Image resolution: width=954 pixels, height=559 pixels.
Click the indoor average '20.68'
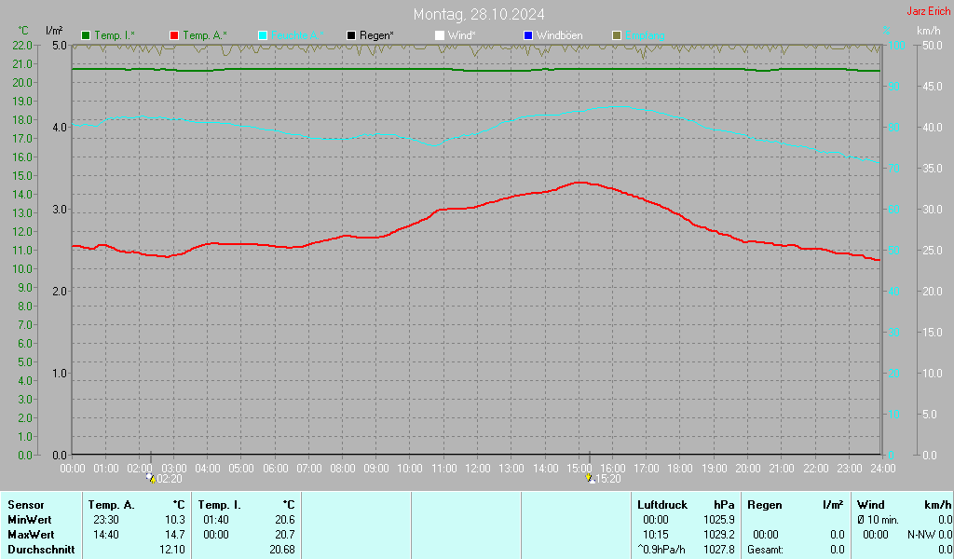click(282, 550)
